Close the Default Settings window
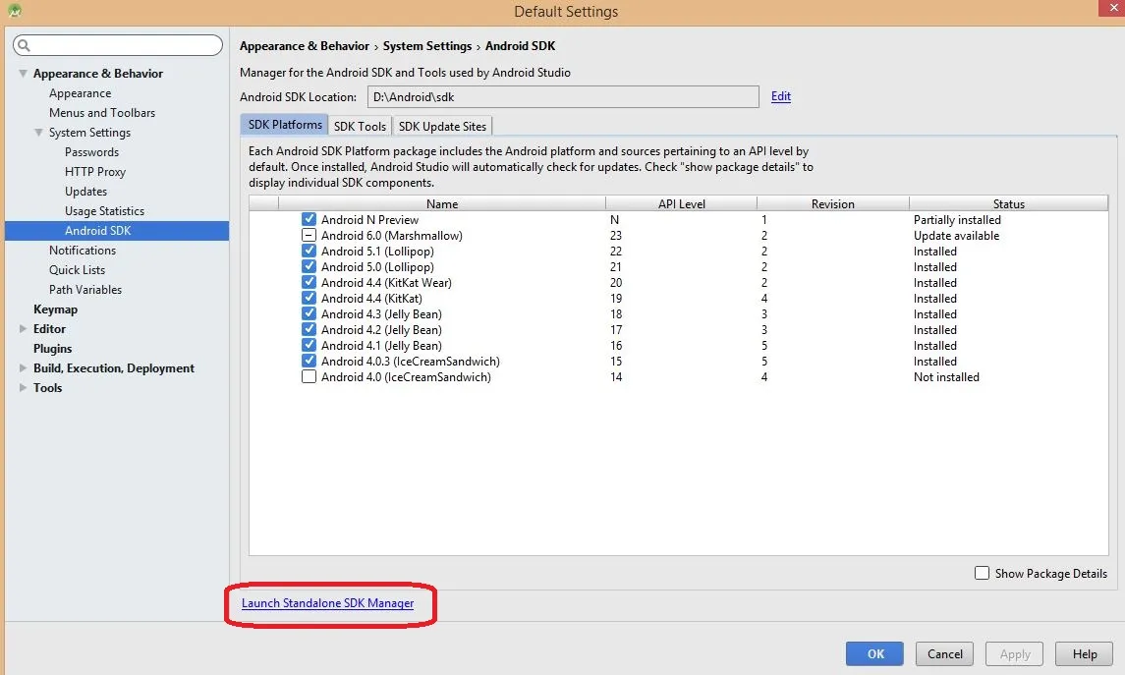The width and height of the screenshot is (1125, 675). pyautogui.click(x=1113, y=7)
